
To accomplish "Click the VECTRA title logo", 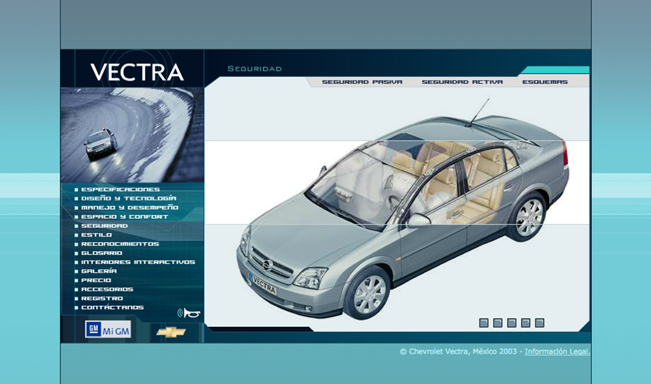I will pyautogui.click(x=137, y=72).
